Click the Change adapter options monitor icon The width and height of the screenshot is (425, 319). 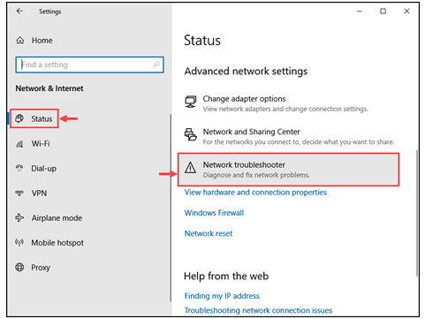tap(191, 102)
